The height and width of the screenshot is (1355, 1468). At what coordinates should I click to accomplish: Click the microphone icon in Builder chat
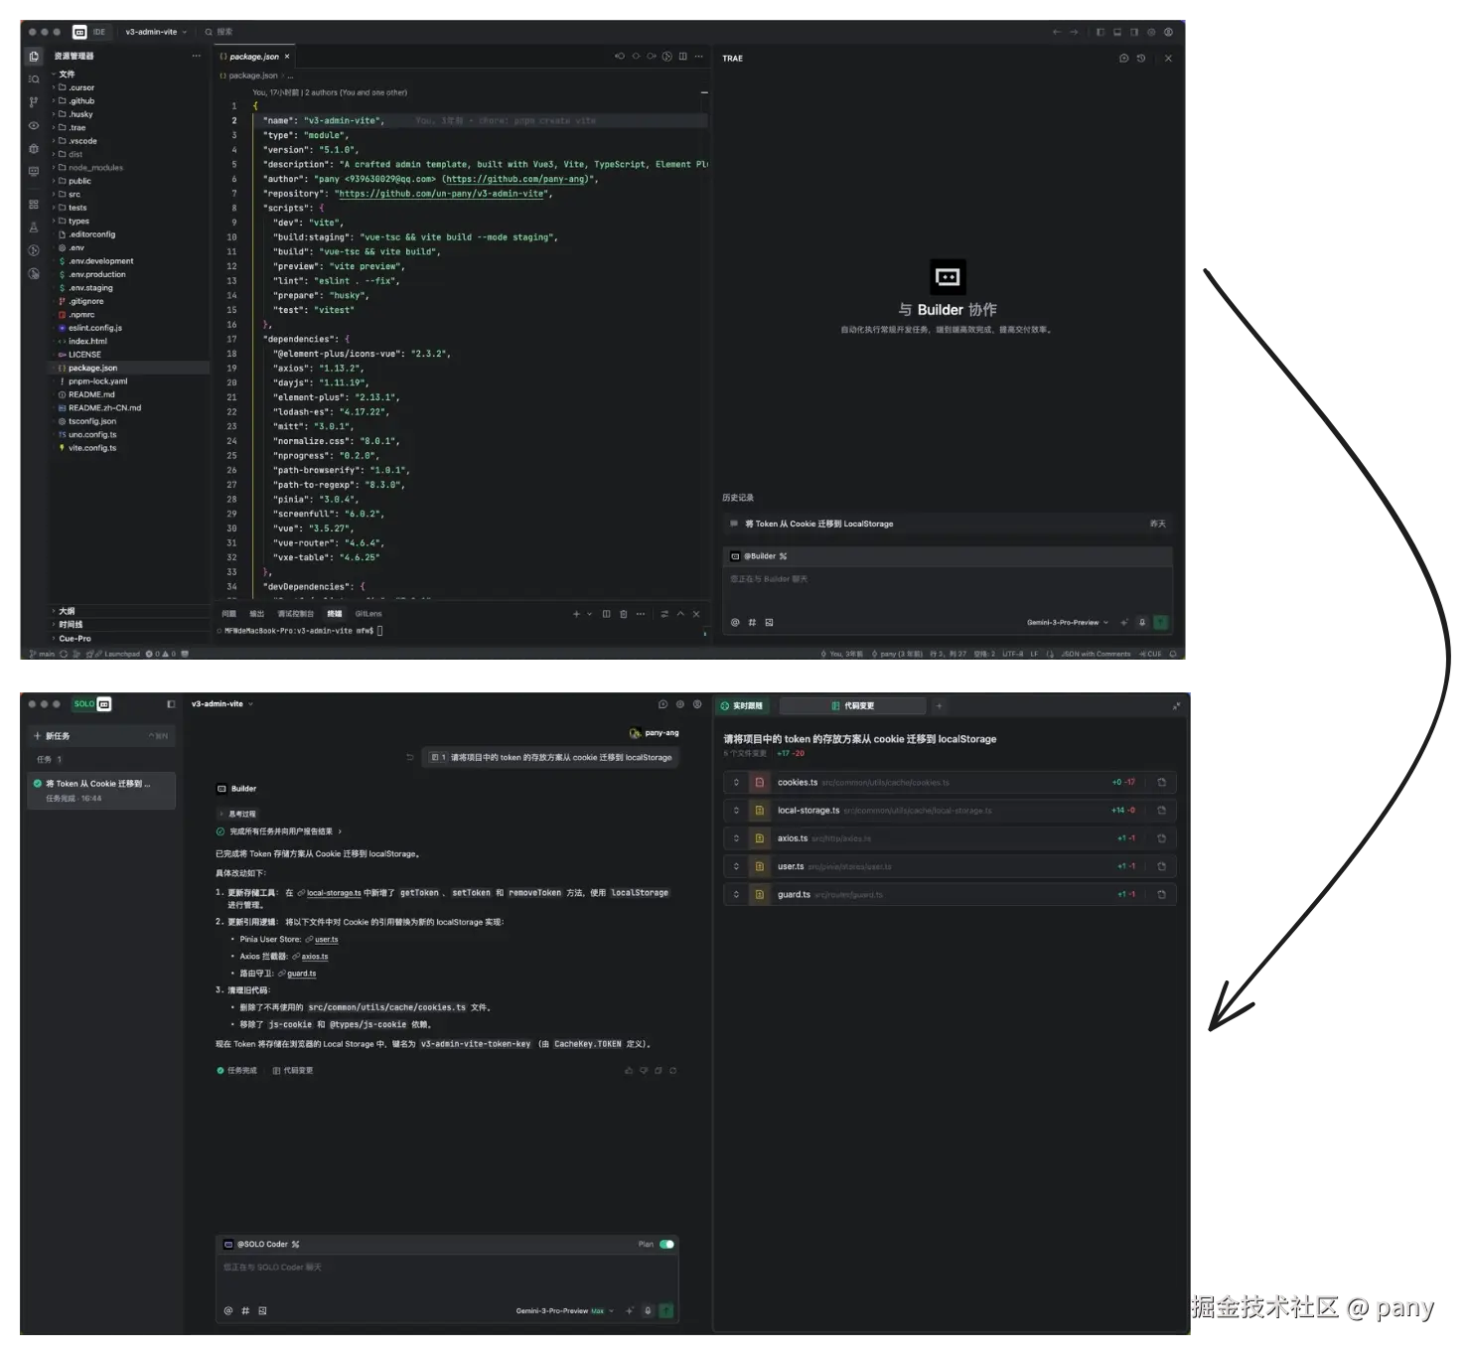[1142, 623]
